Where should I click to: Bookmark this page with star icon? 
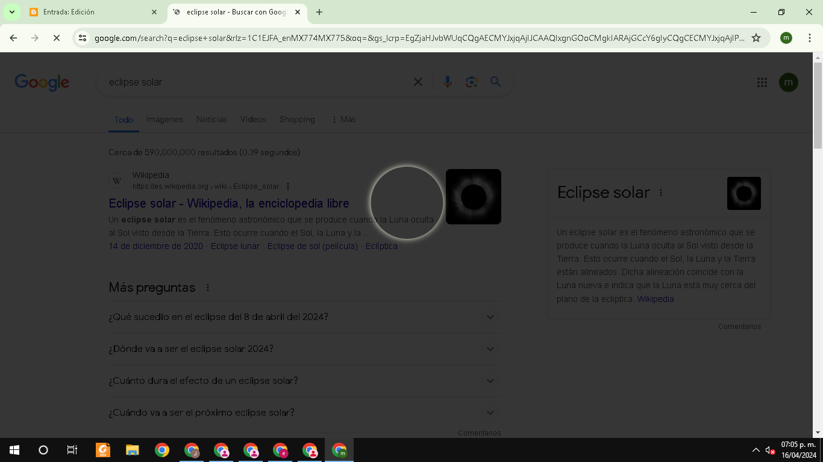tap(756, 38)
